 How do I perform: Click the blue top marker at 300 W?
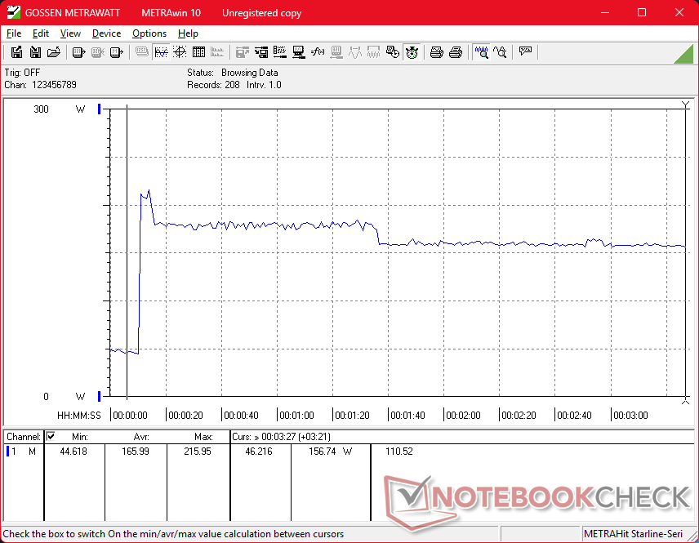[100, 109]
